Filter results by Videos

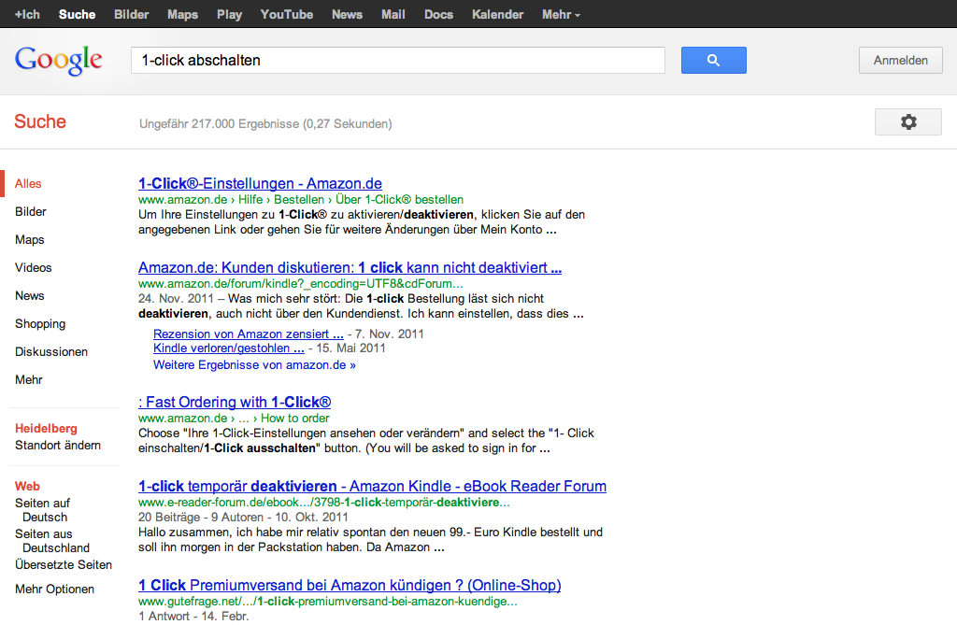34,268
